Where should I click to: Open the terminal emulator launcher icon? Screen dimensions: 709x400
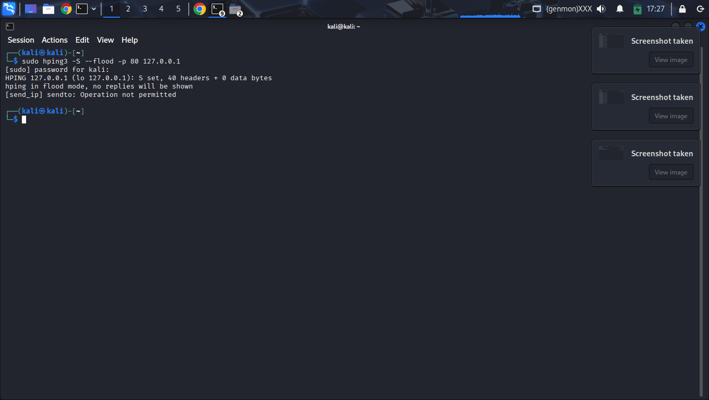point(82,9)
